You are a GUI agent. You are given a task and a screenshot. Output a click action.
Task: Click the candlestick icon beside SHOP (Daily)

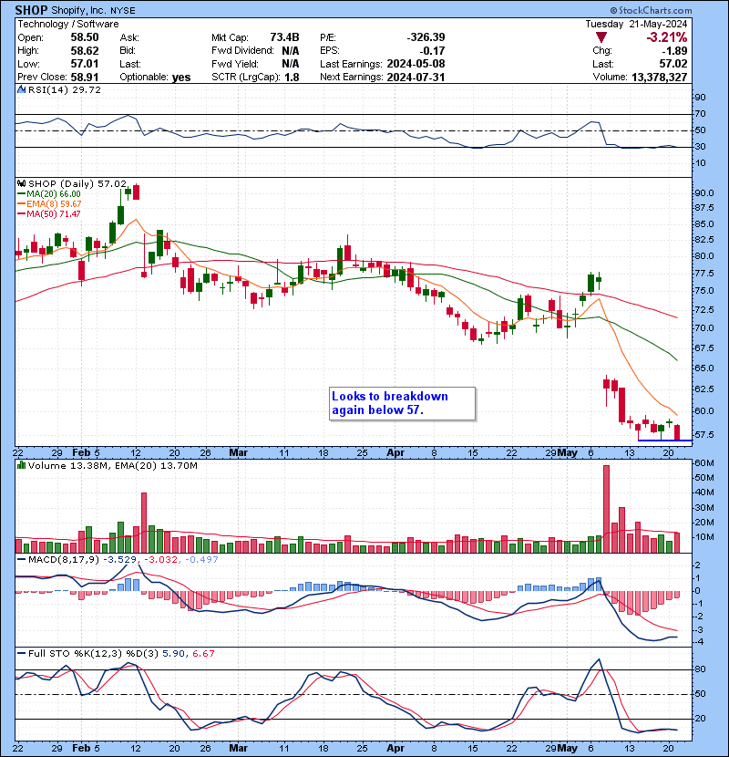21,183
